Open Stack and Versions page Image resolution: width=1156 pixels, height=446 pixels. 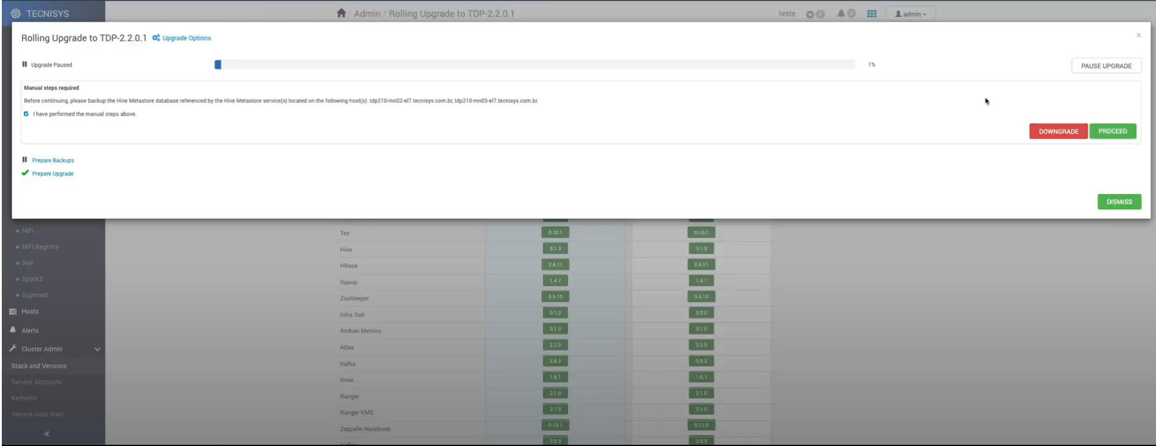39,366
